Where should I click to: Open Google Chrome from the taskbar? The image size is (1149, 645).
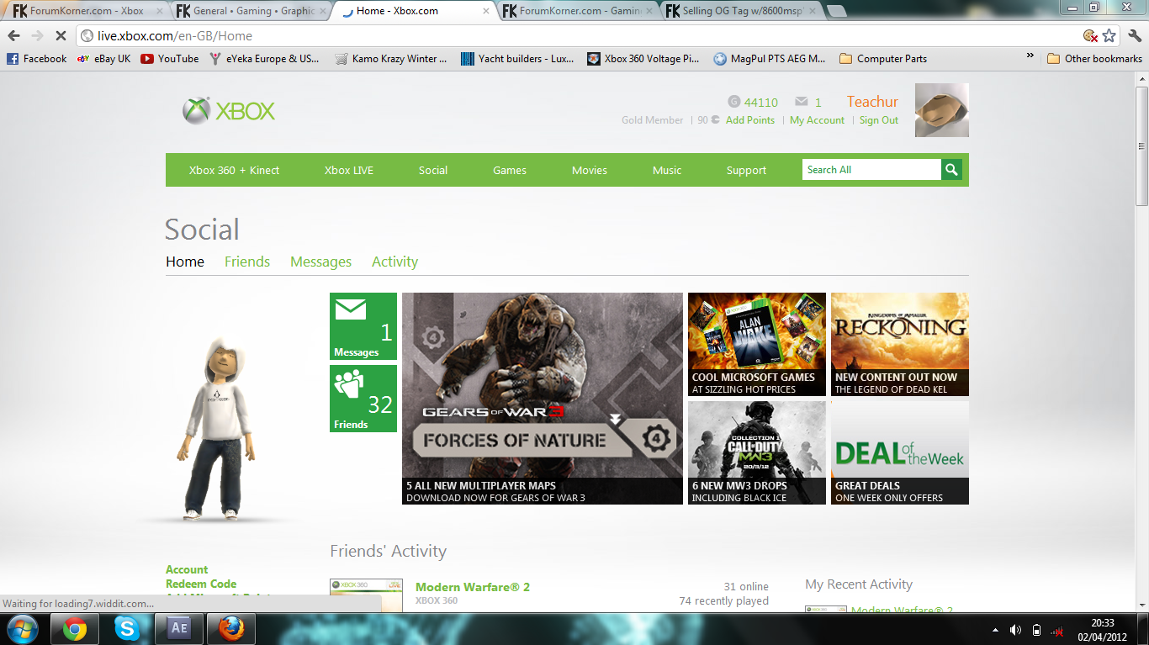pyautogui.click(x=75, y=629)
